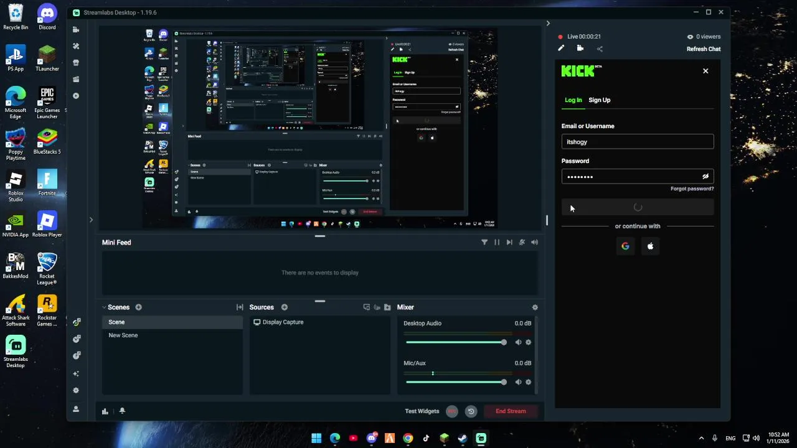Collapse the chat panel with right arrow

[548, 24]
